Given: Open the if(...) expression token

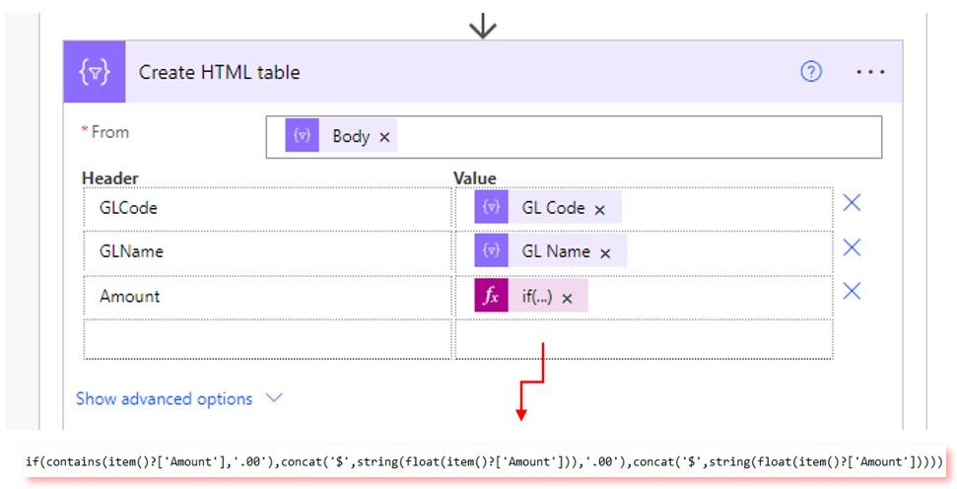Looking at the screenshot, I should tap(531, 296).
